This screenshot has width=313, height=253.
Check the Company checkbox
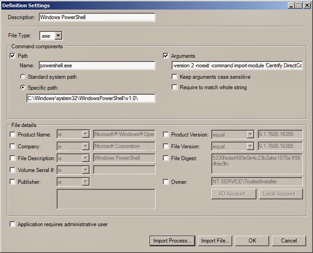coord(13,147)
